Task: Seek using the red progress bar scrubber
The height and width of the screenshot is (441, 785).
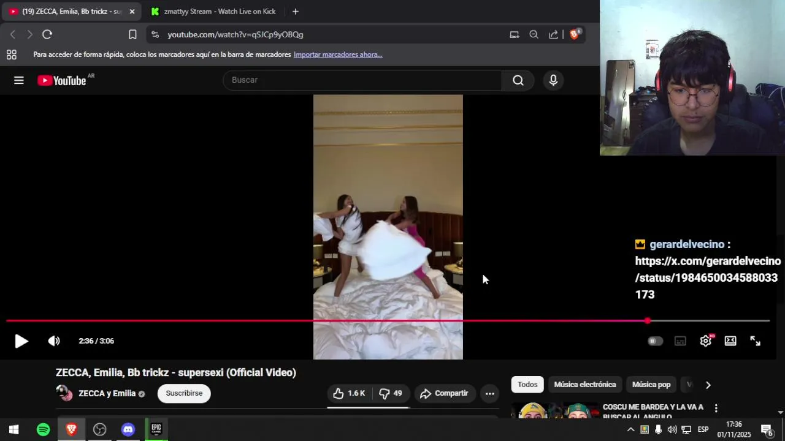Action: click(648, 320)
